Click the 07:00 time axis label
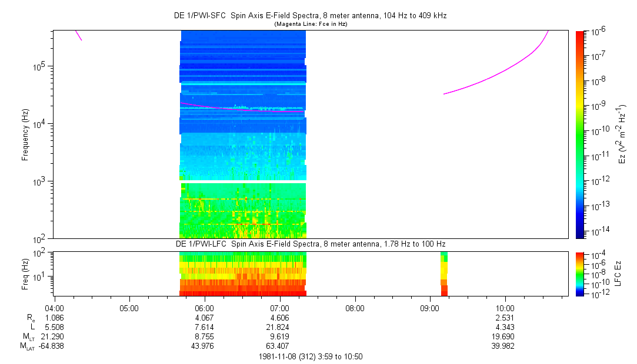This screenshot has height=364, width=637. click(279, 308)
